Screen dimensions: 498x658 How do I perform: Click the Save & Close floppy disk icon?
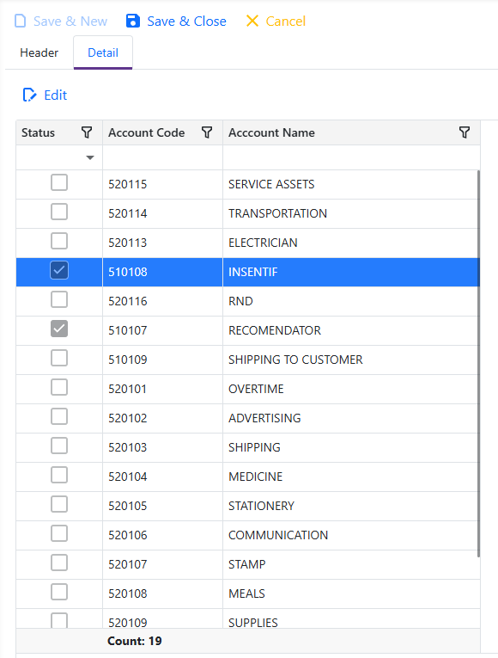(x=133, y=21)
